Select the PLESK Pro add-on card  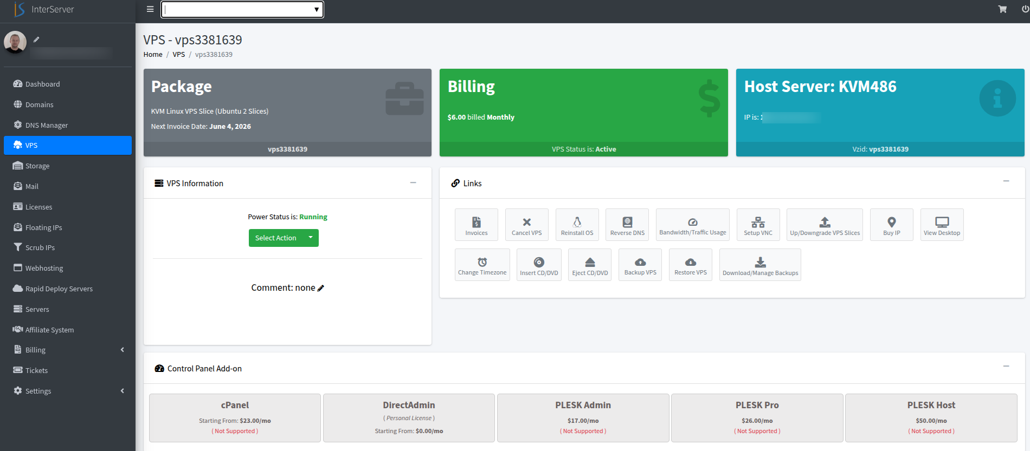tap(757, 418)
